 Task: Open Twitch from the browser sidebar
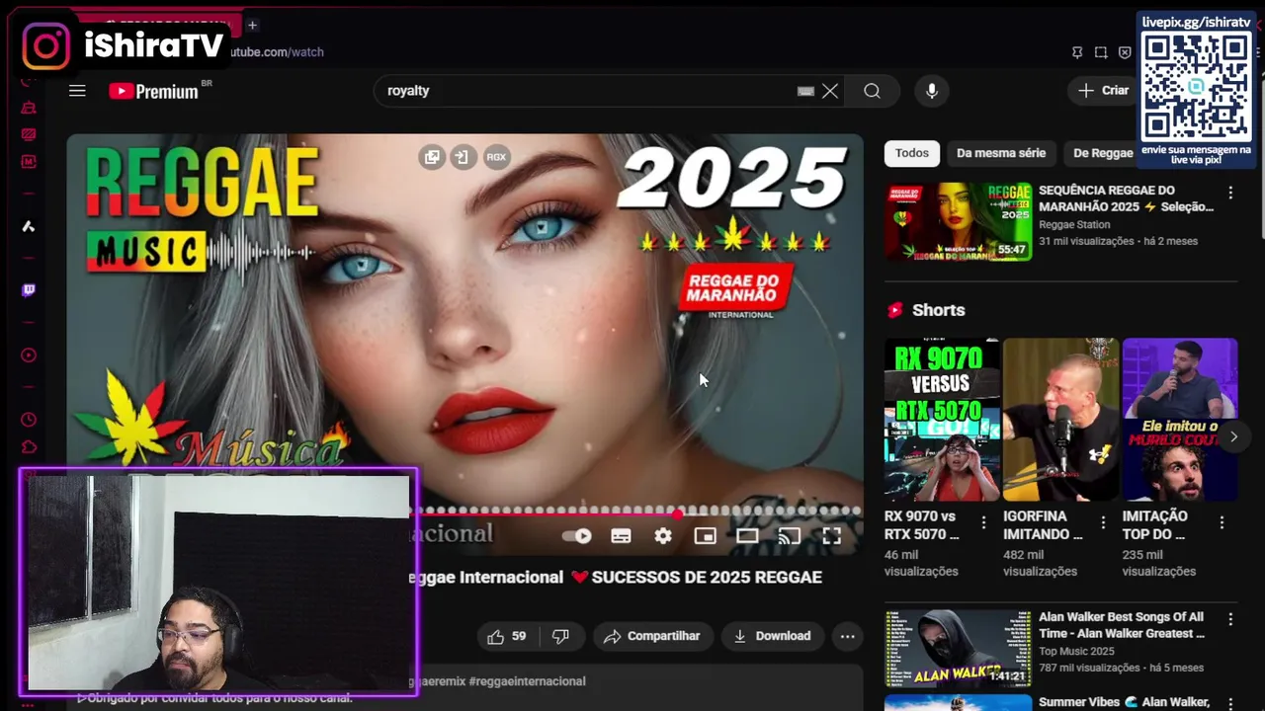coord(29,290)
